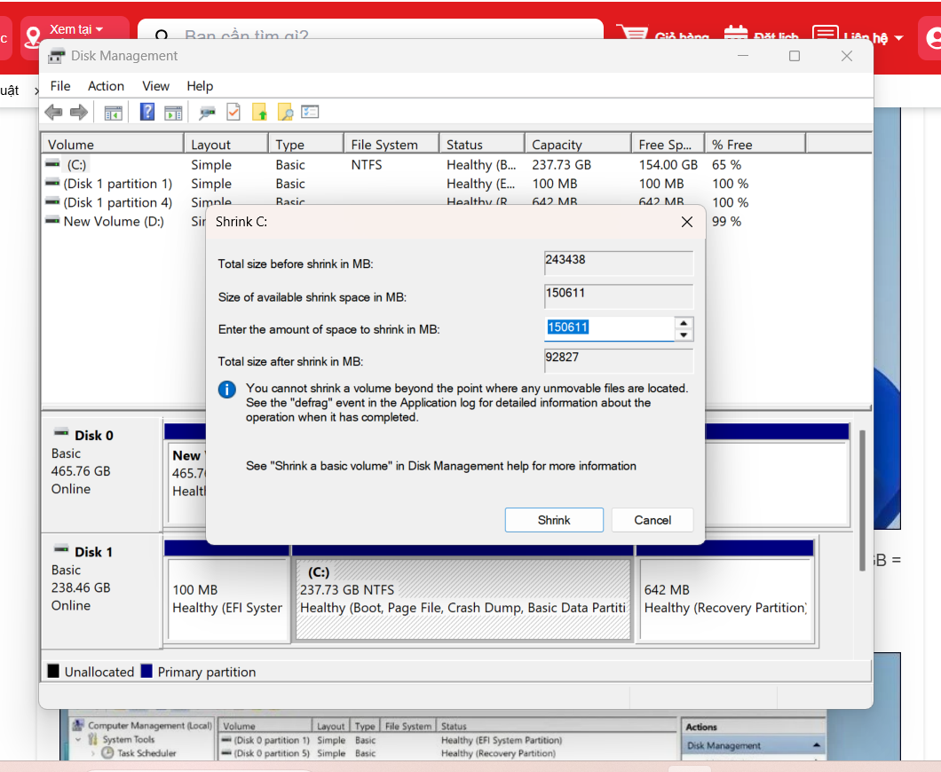Toggle the console tree visibility icon
Screen dimensions: 941x772
click(114, 112)
